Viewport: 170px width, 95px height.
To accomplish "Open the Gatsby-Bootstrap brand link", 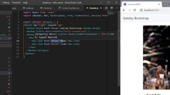I will pos(136,18).
